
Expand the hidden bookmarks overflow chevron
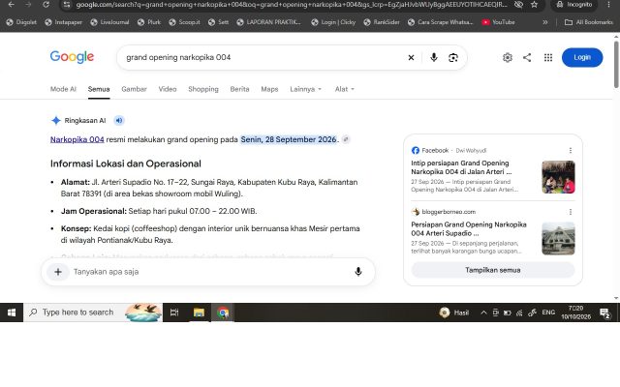click(545, 22)
